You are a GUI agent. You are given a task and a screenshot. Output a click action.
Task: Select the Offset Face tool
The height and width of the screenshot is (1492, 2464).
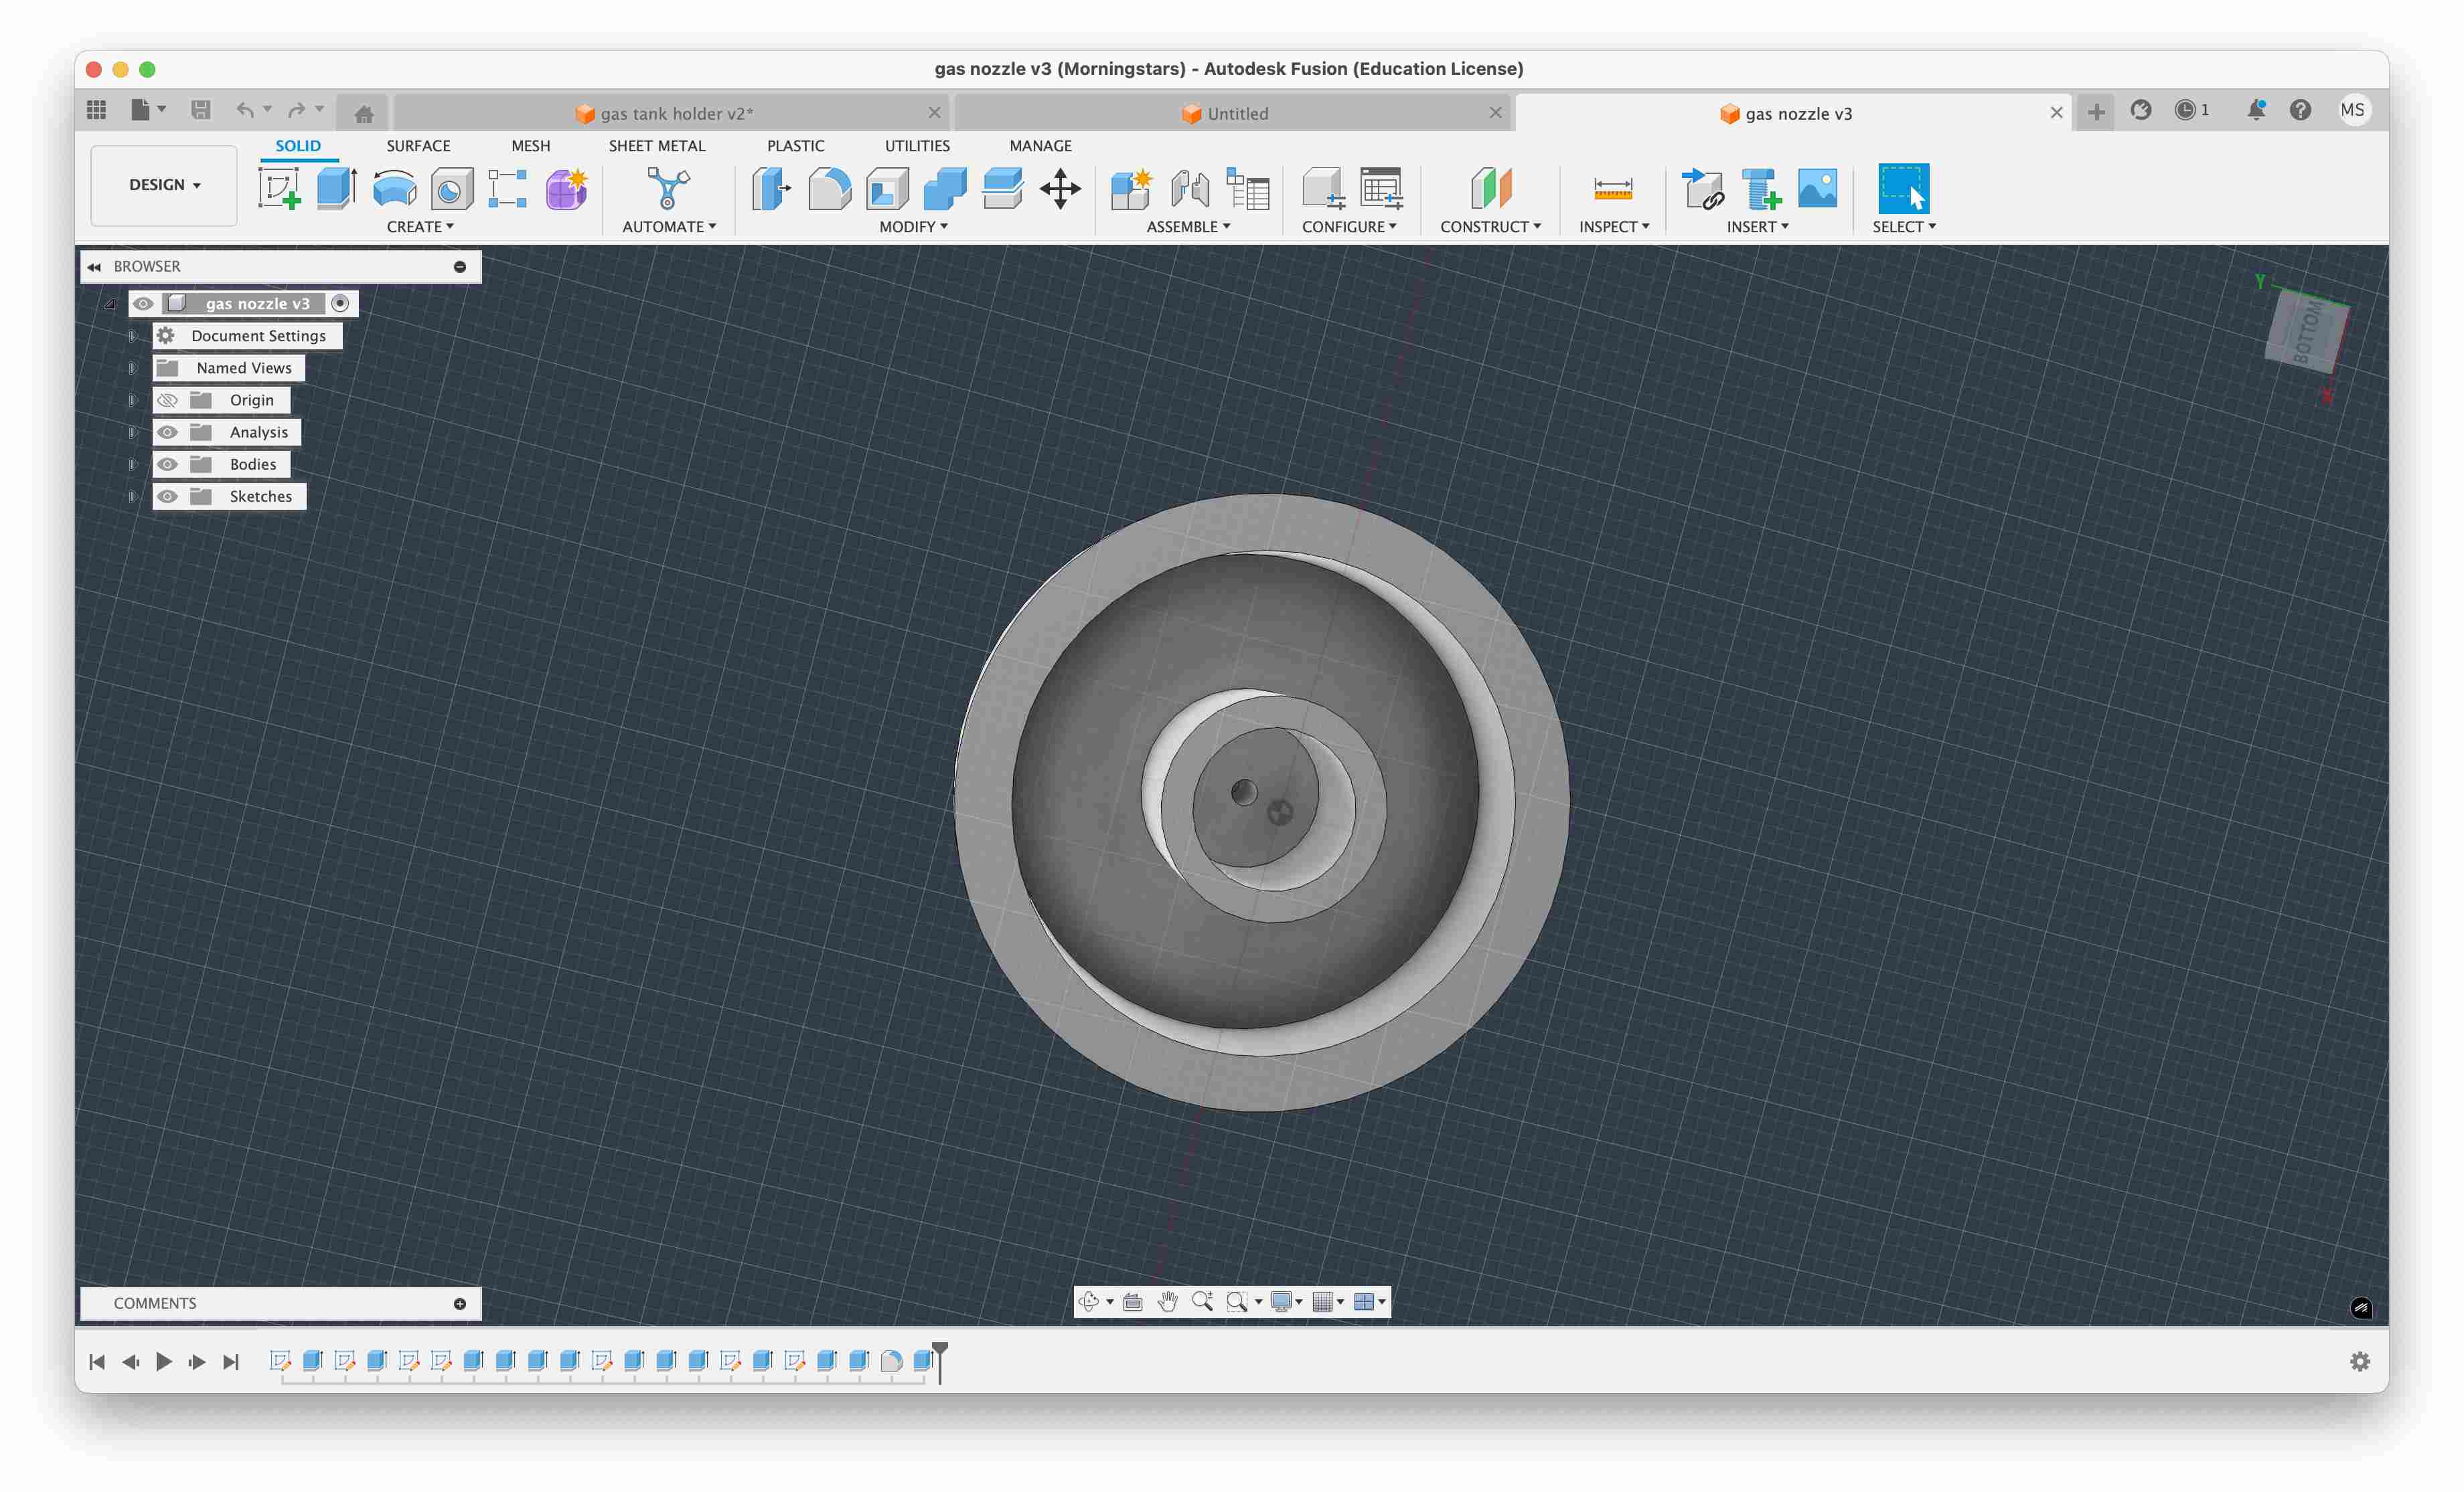pyautogui.click(x=1002, y=188)
